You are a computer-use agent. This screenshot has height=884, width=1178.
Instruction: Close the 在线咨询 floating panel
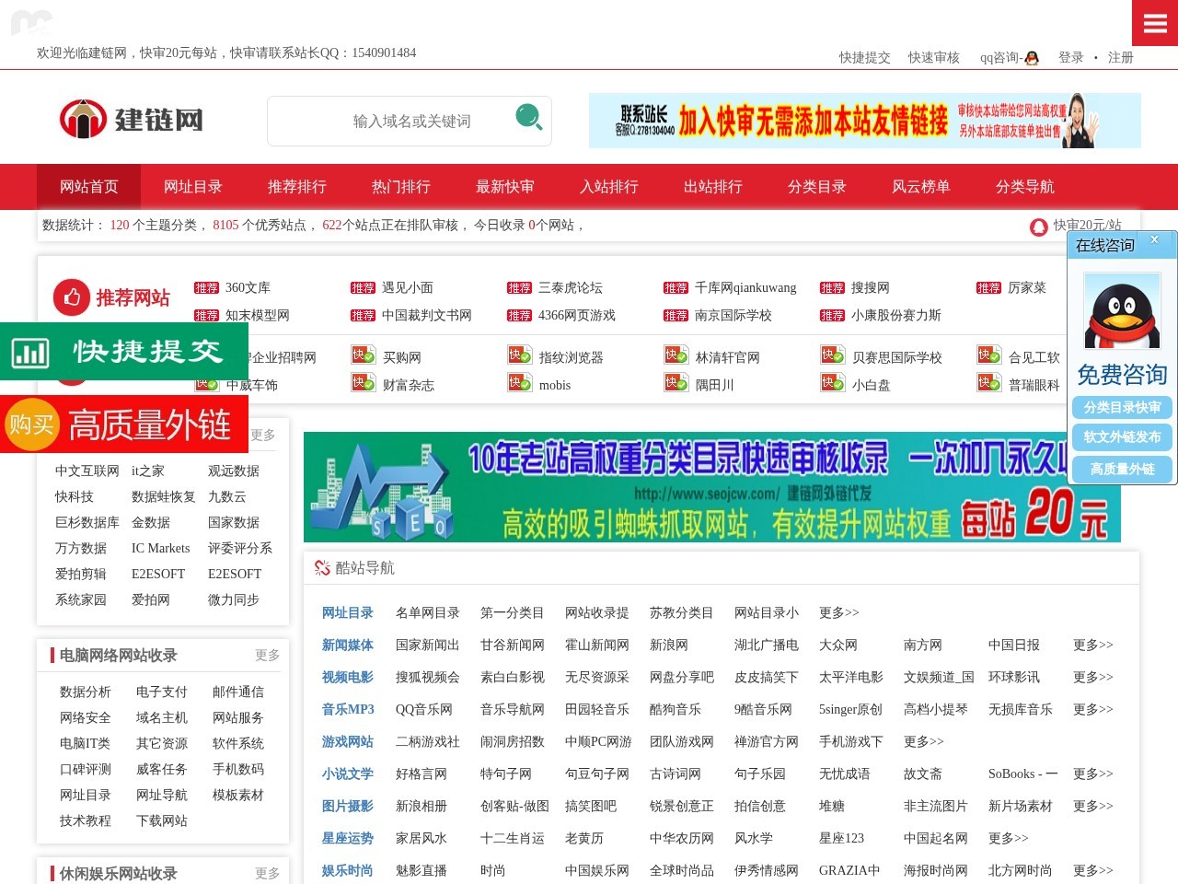tap(1155, 239)
